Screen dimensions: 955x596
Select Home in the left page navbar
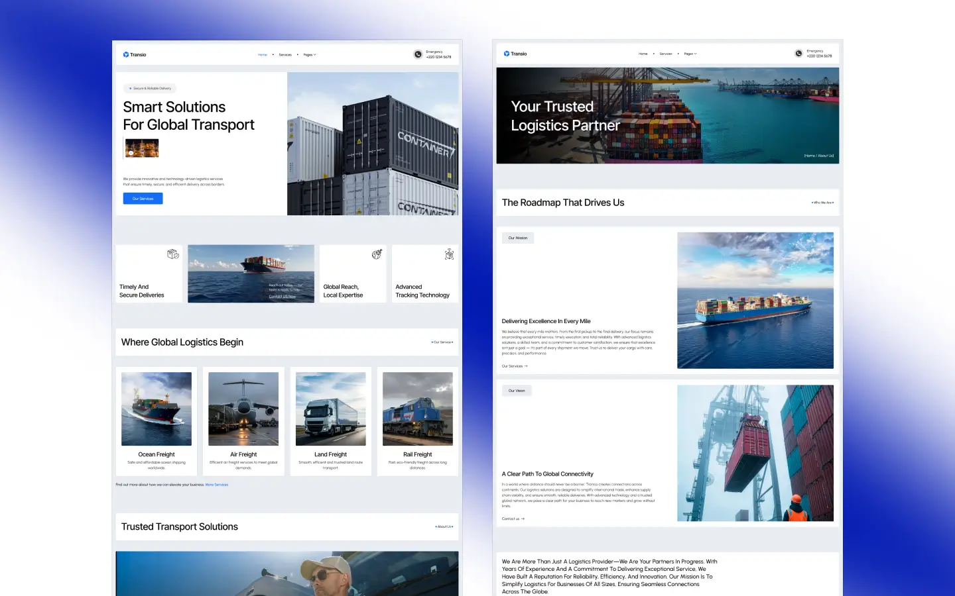click(263, 54)
